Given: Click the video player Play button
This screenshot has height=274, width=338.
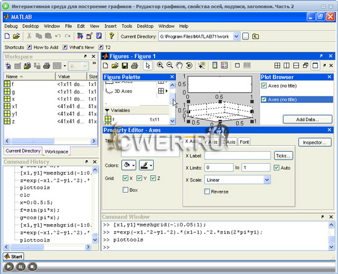Looking at the screenshot, I should tap(8, 267).
